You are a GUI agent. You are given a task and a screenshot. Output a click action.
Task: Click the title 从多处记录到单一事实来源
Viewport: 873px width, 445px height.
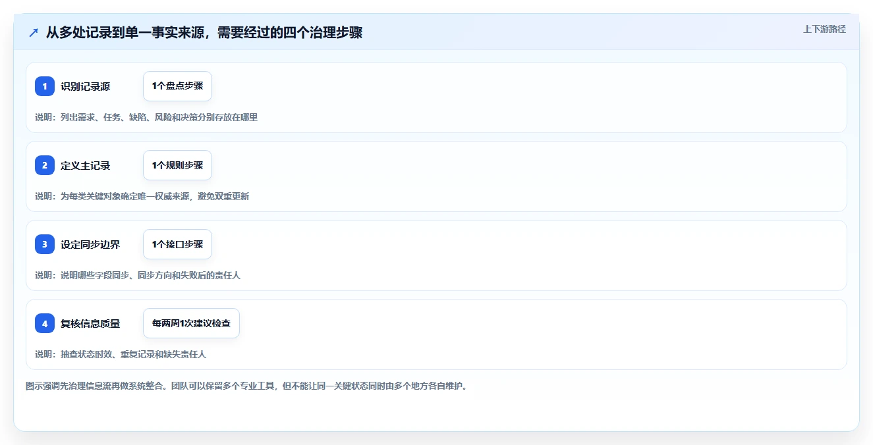(x=204, y=32)
